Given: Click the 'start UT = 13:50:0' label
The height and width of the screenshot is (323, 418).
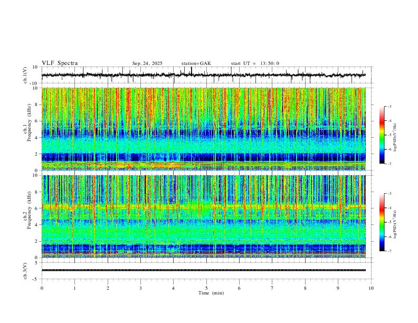Looking at the screenshot, I should click(x=255, y=63).
